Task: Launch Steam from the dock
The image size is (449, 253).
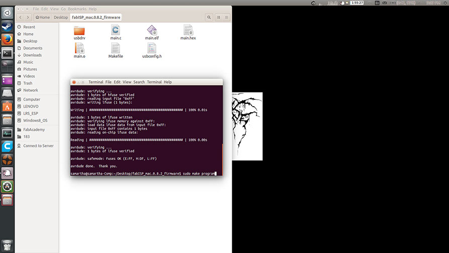Action: [7, 26]
